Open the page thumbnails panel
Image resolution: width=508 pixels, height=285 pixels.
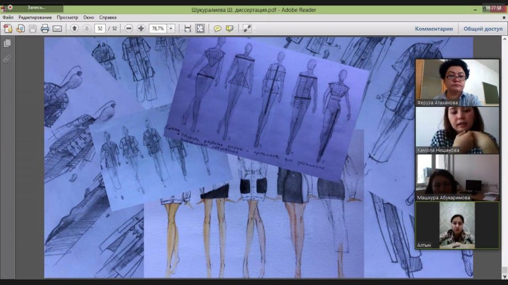[x=7, y=44]
